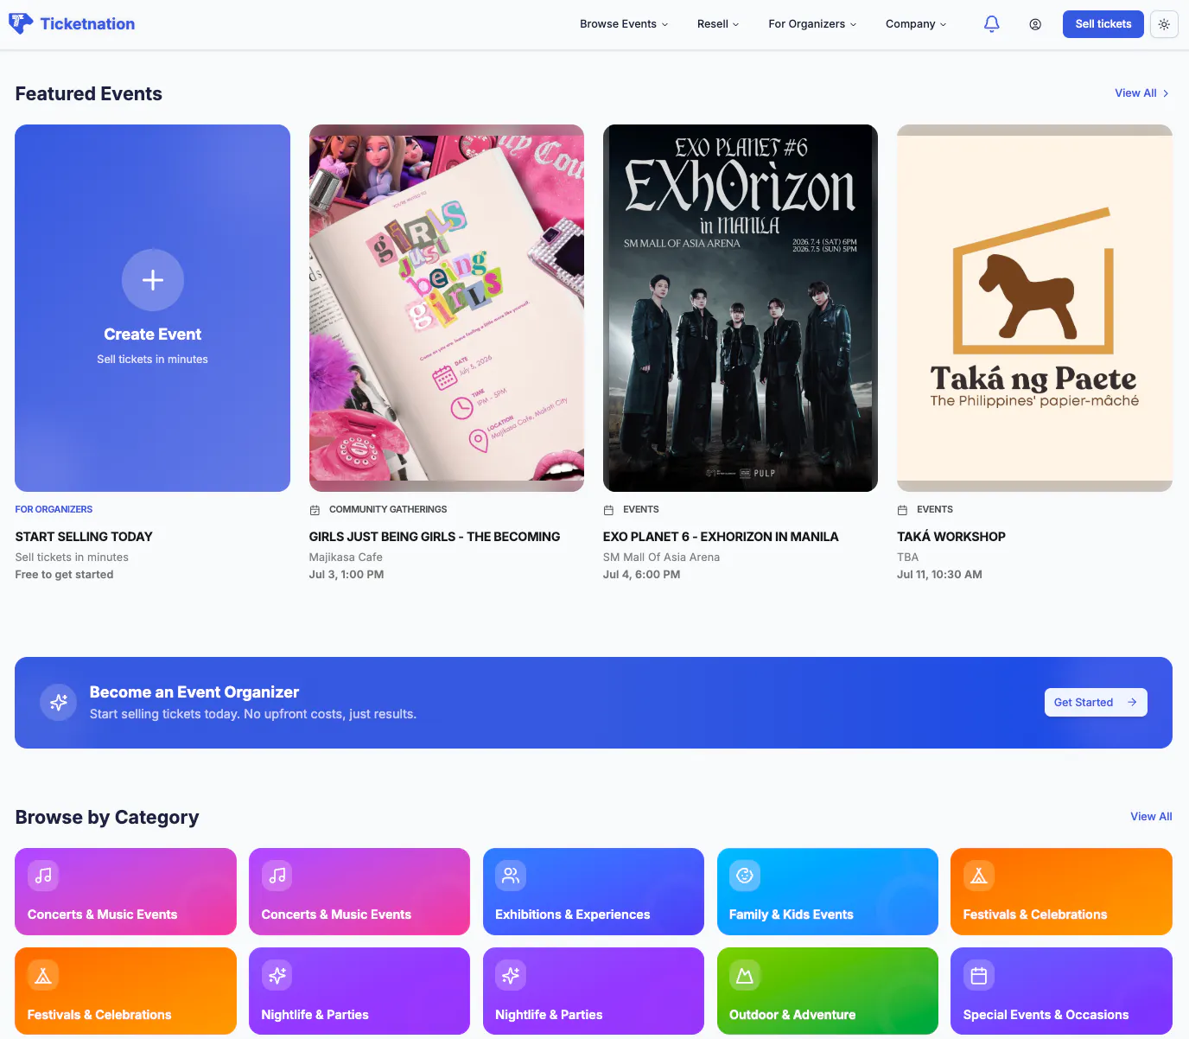The image size is (1189, 1039).
Task: Click the SM Mall Of Asia Arena venue
Action: 661,558
